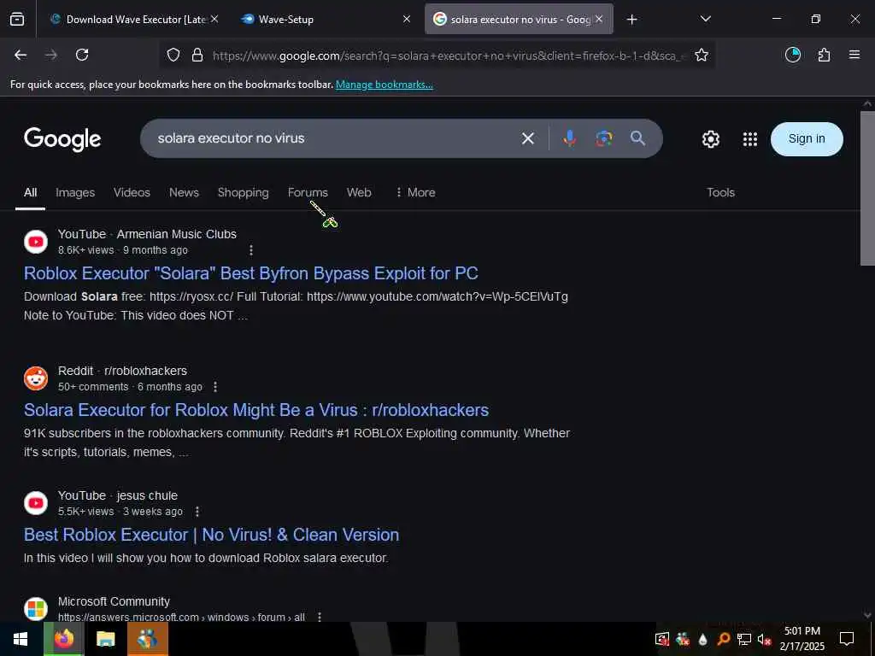Click the page vertical scrollbar thumb

pos(867,188)
